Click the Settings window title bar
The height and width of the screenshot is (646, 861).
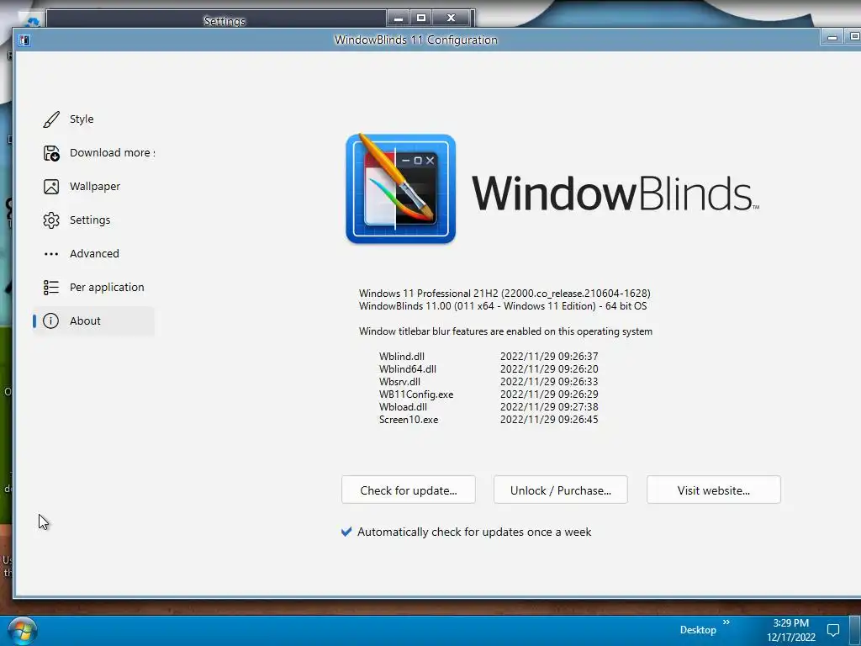tap(224, 21)
